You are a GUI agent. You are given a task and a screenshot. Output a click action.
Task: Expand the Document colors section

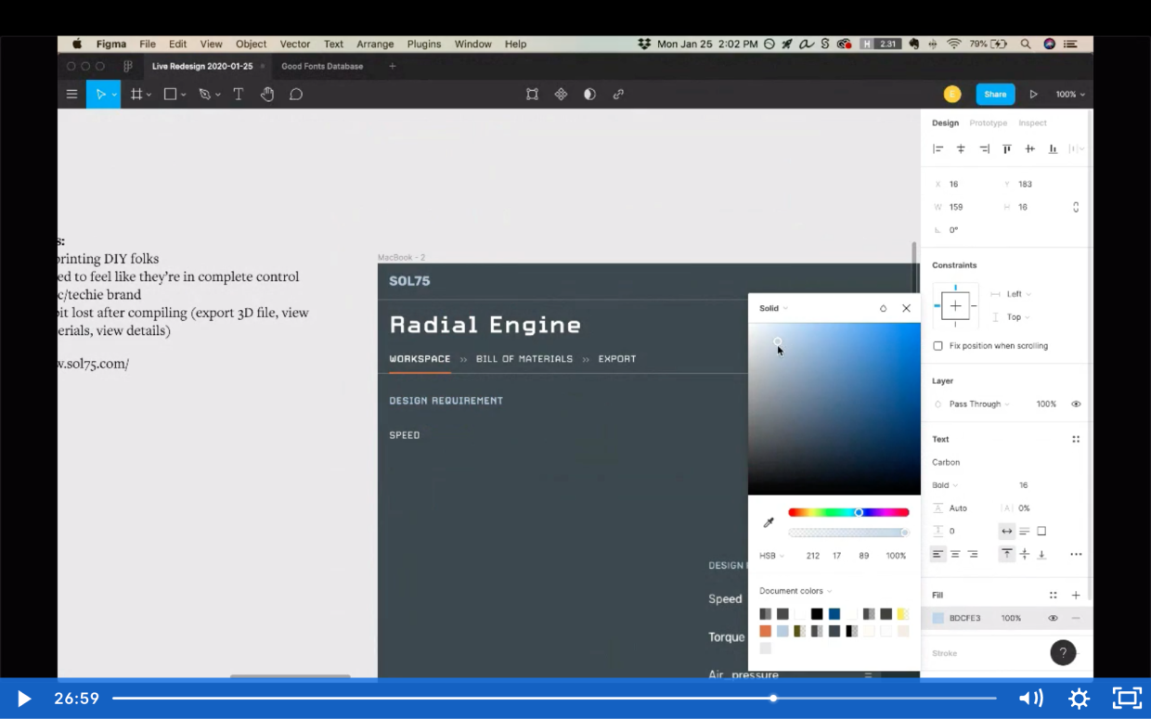[795, 590]
